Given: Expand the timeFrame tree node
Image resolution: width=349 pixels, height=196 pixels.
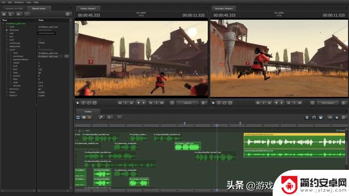Looking at the screenshot, I should [x=7, y=30].
